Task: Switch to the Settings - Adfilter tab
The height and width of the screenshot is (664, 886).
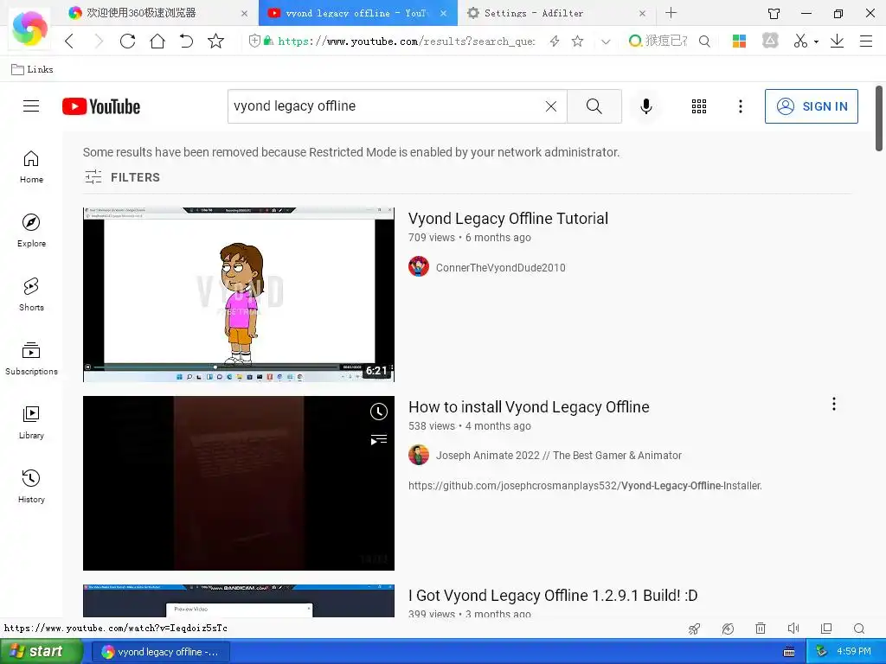Action: pos(555,13)
